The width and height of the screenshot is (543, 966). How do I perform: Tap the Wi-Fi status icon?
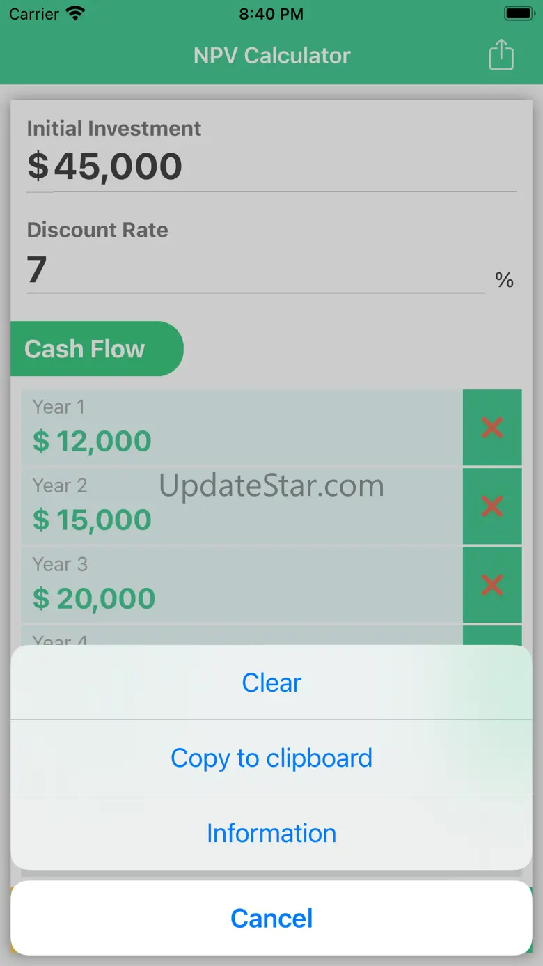coord(75,13)
